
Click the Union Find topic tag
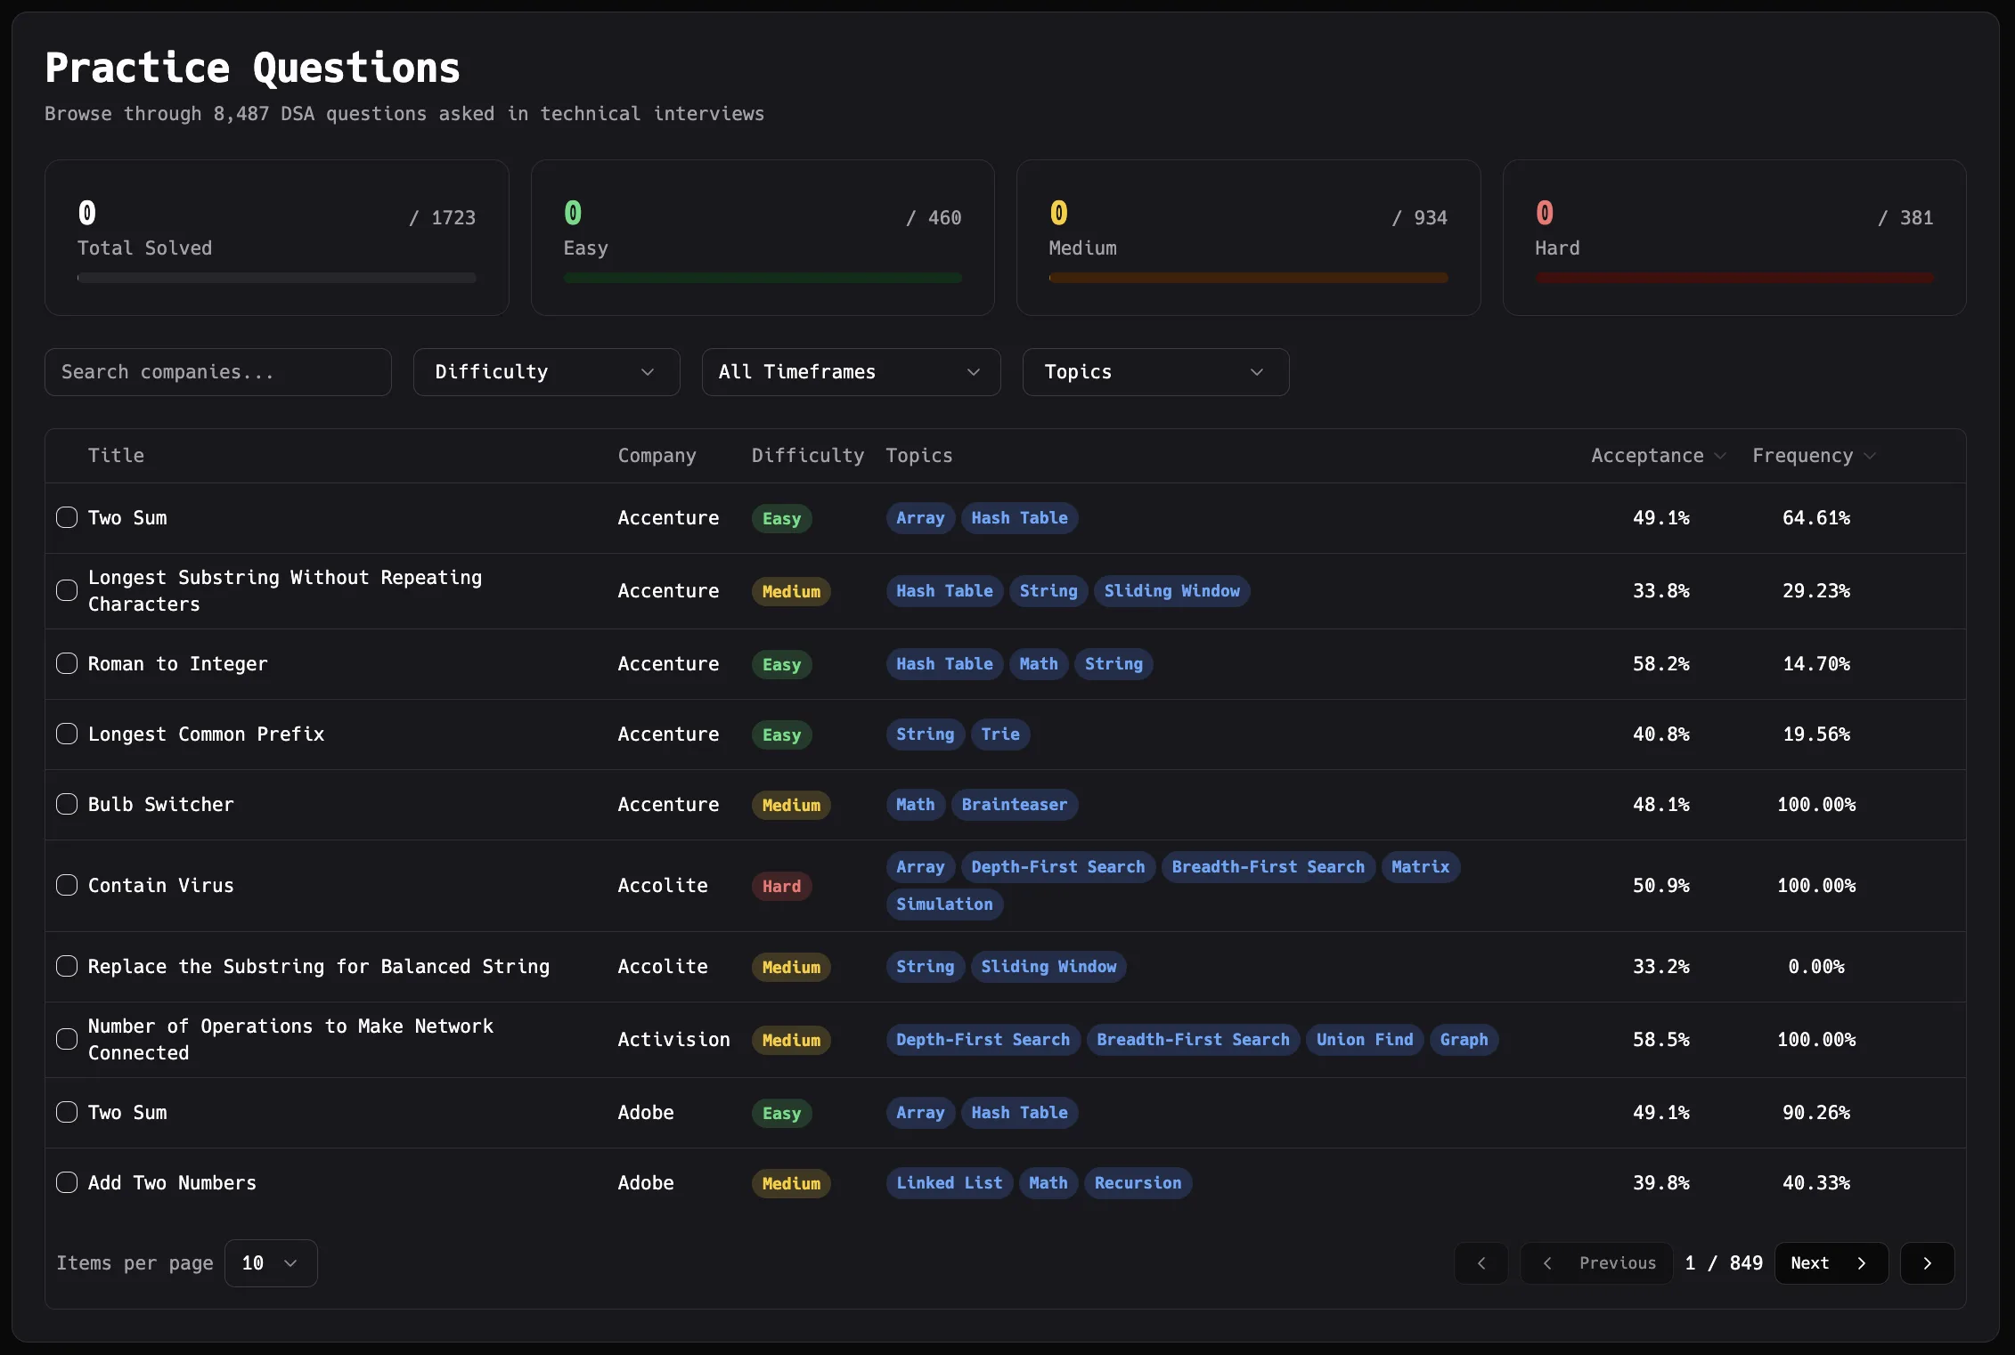point(1364,1040)
